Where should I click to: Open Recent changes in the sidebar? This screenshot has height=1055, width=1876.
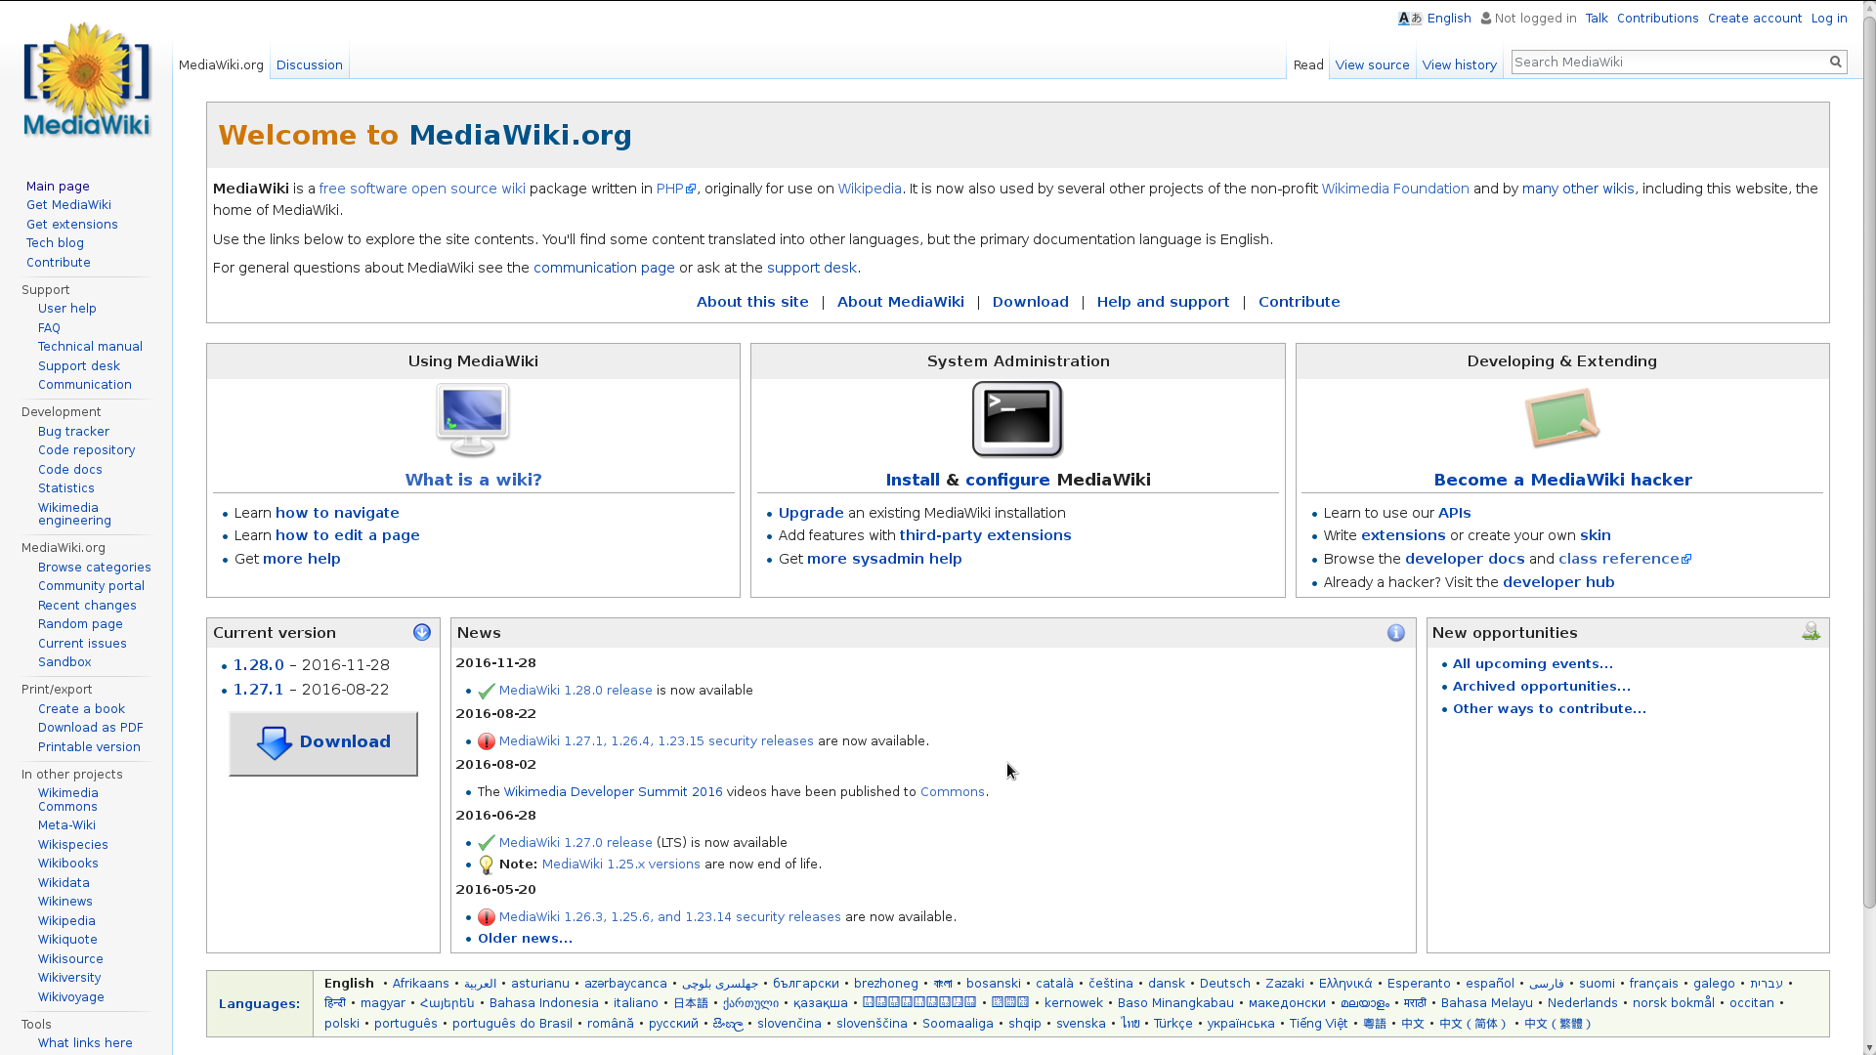[87, 606]
